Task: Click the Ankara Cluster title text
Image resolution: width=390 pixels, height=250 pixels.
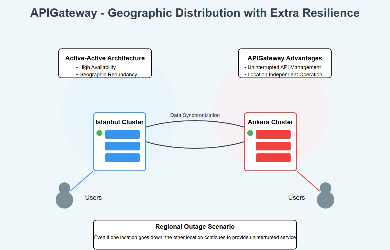Action: coord(270,122)
